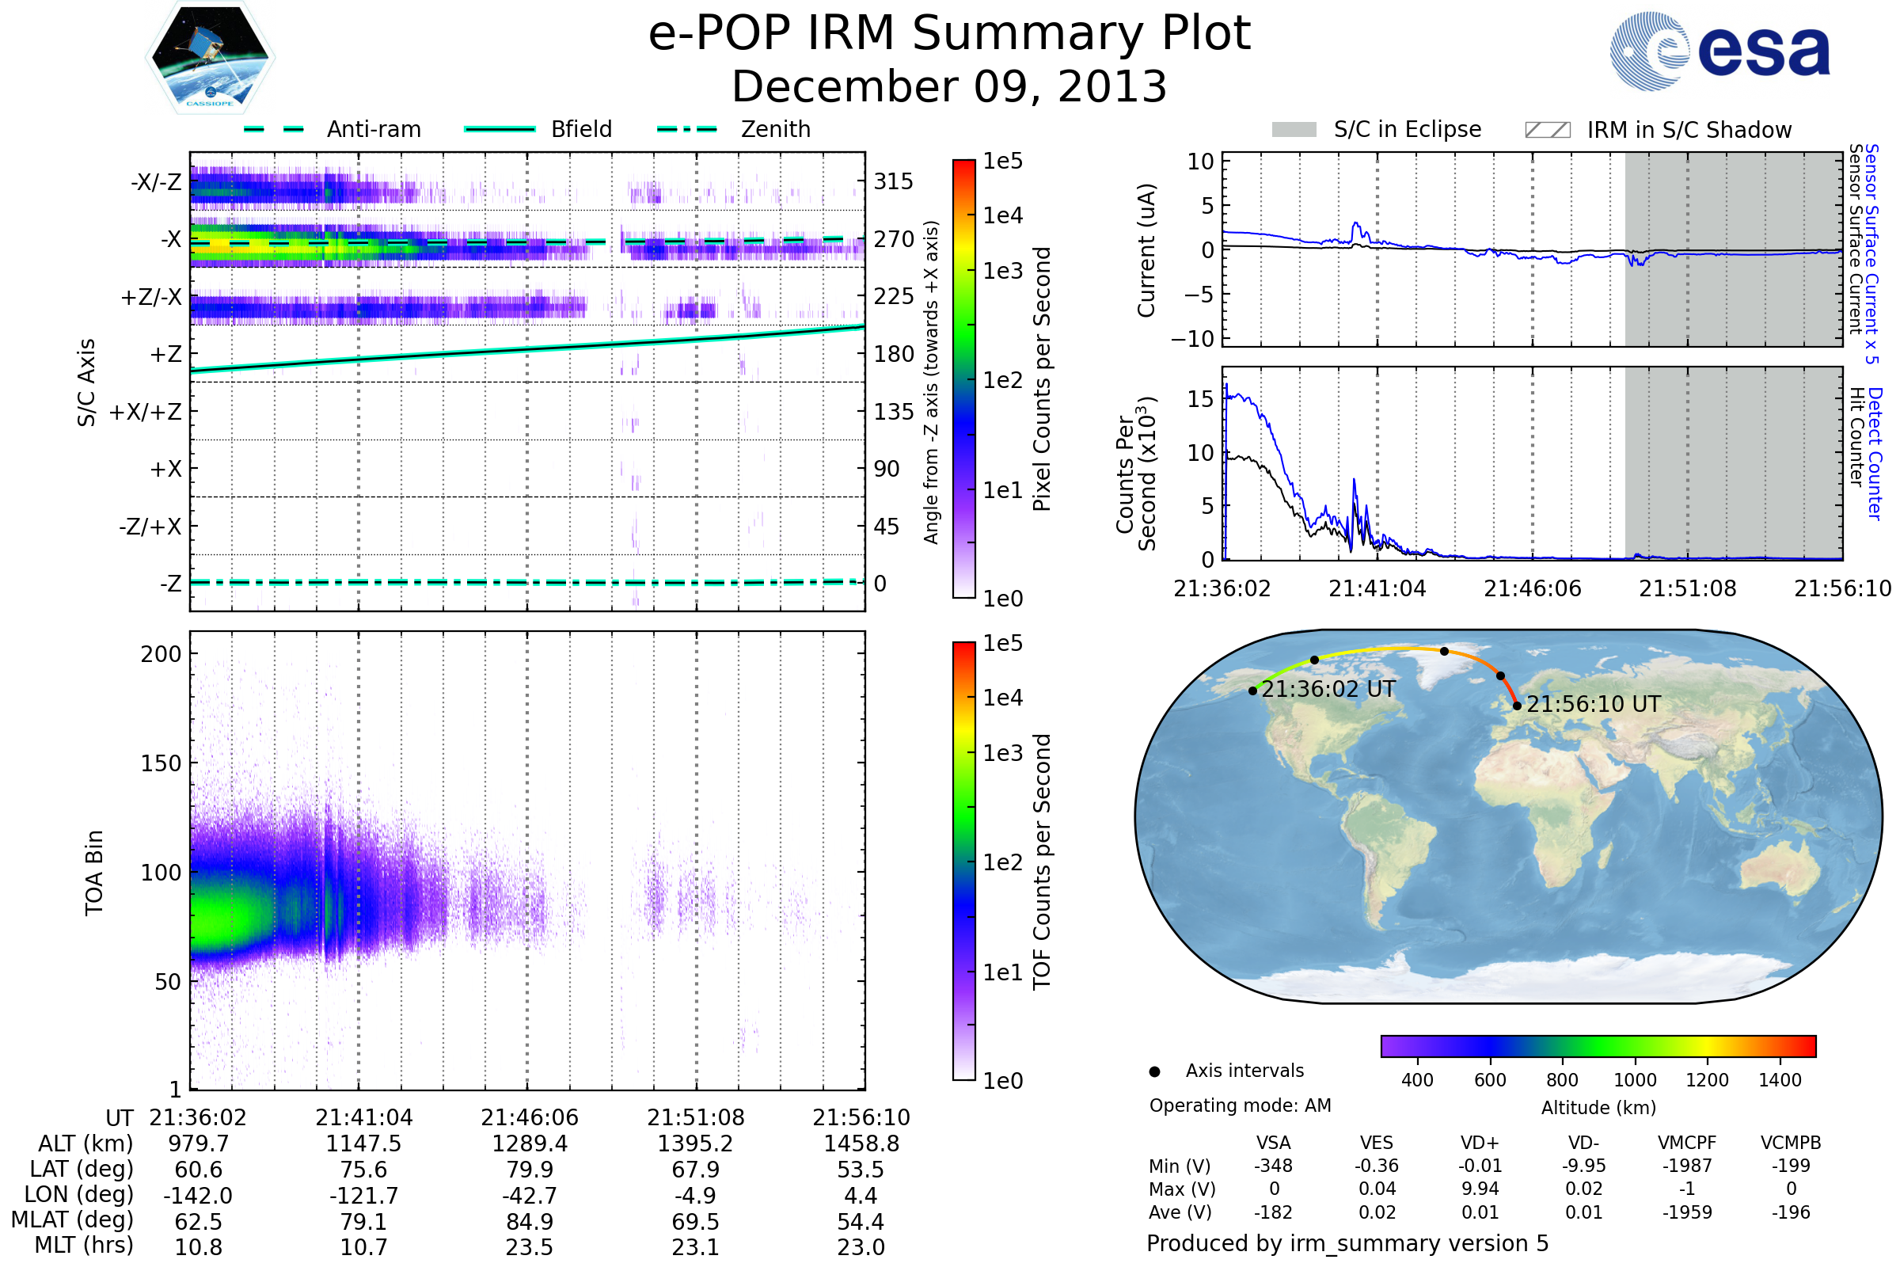Click the VMCPF column header
1900x1267 pixels.
(1687, 1143)
